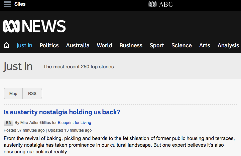Open the Sites menu label
The height and width of the screenshot is (156, 241).
pos(20,4)
